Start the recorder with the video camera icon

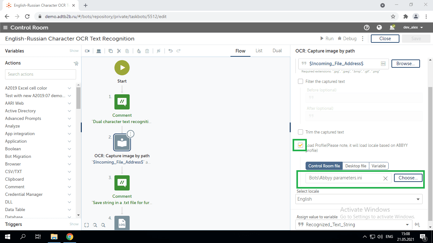pyautogui.click(x=87, y=51)
